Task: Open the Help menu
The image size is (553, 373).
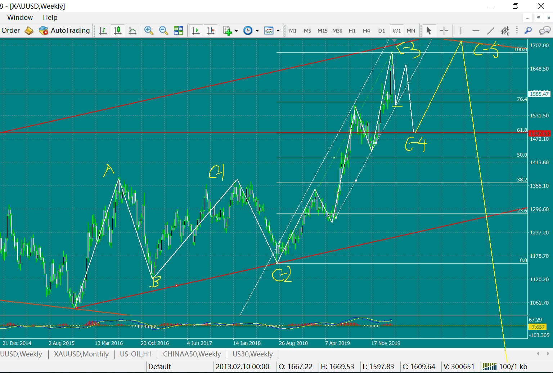Action: click(50, 17)
